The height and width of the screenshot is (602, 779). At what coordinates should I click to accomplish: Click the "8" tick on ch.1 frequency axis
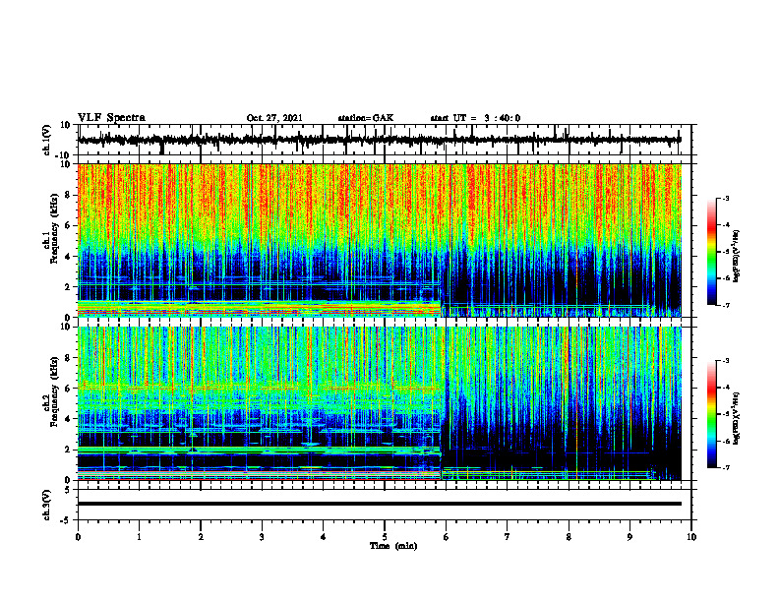(69, 195)
